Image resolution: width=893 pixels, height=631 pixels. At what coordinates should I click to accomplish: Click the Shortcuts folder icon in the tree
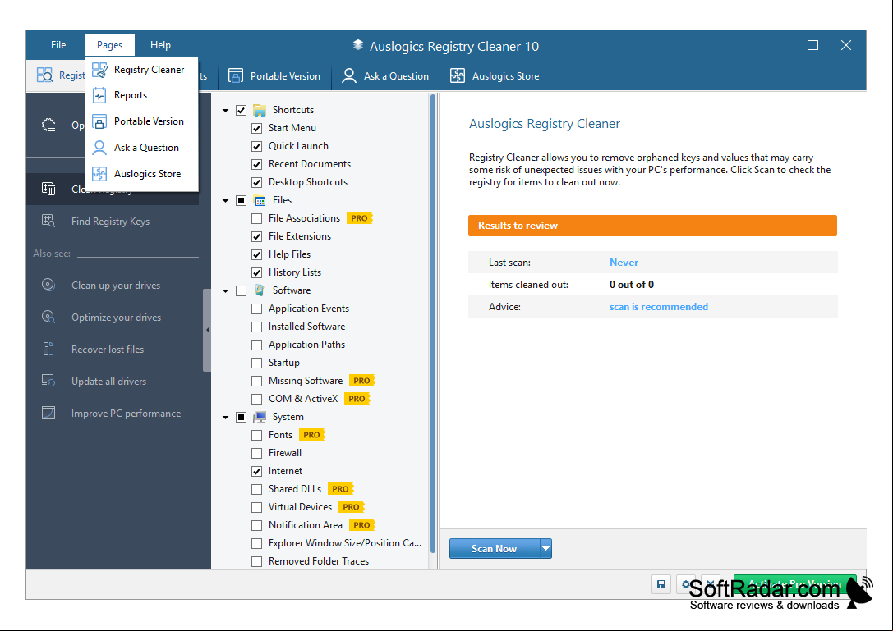pyautogui.click(x=260, y=110)
